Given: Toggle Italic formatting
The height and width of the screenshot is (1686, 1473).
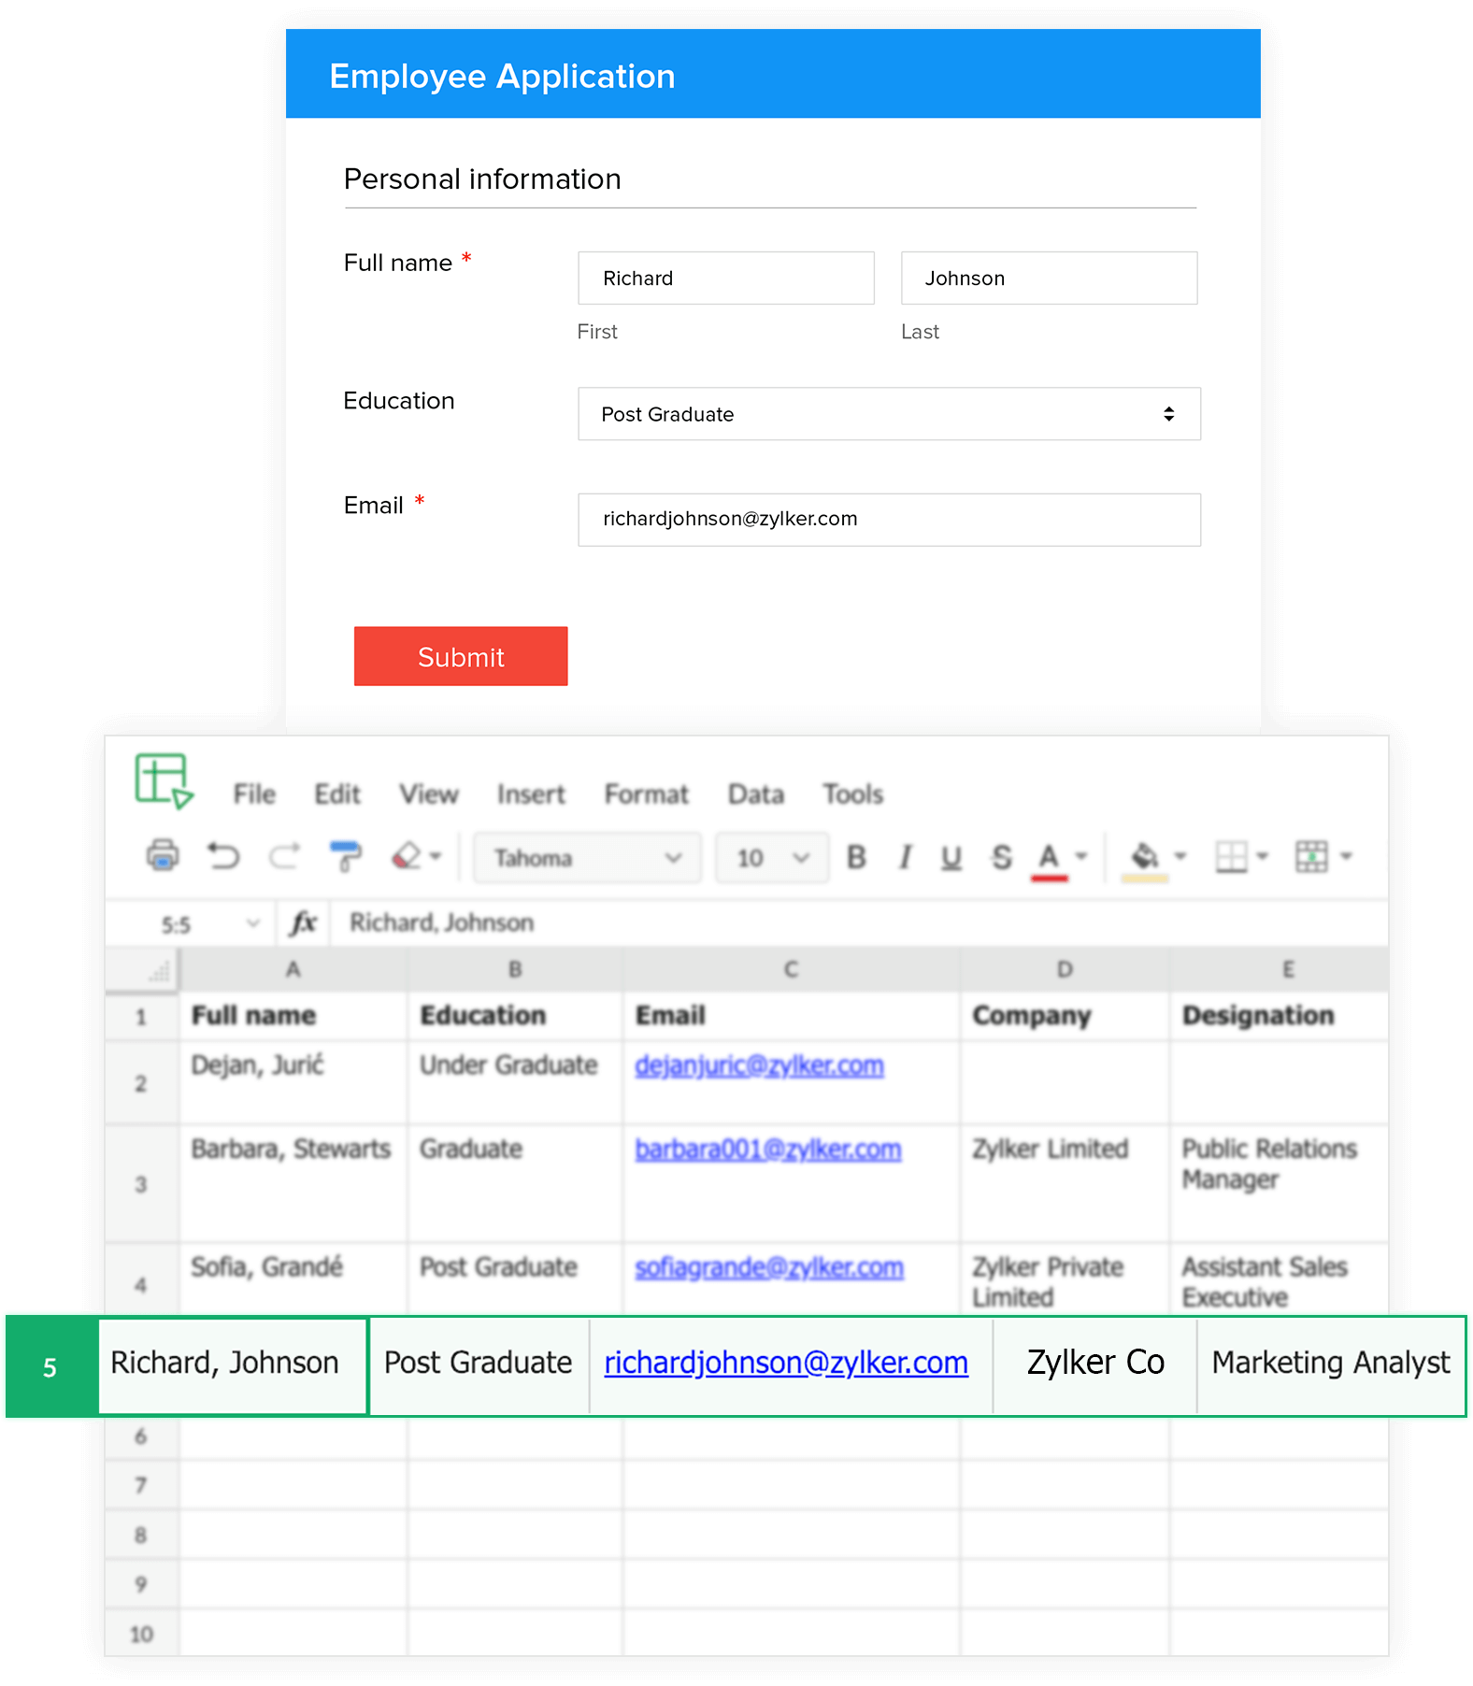Looking at the screenshot, I should point(904,857).
